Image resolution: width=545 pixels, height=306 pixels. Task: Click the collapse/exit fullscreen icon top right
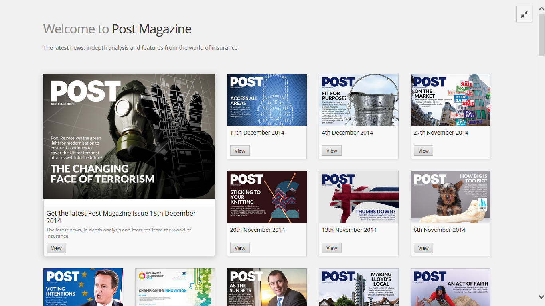[524, 14]
